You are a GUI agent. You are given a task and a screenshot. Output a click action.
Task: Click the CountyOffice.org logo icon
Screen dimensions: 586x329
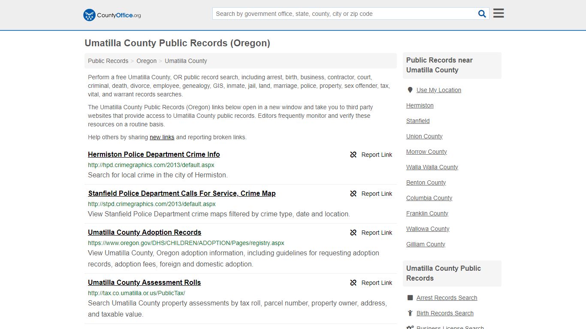click(x=89, y=15)
